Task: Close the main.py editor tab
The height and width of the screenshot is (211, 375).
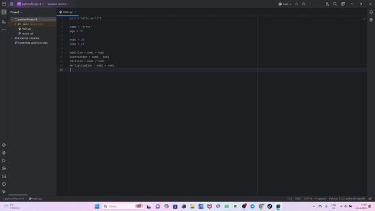Action: pos(76,12)
